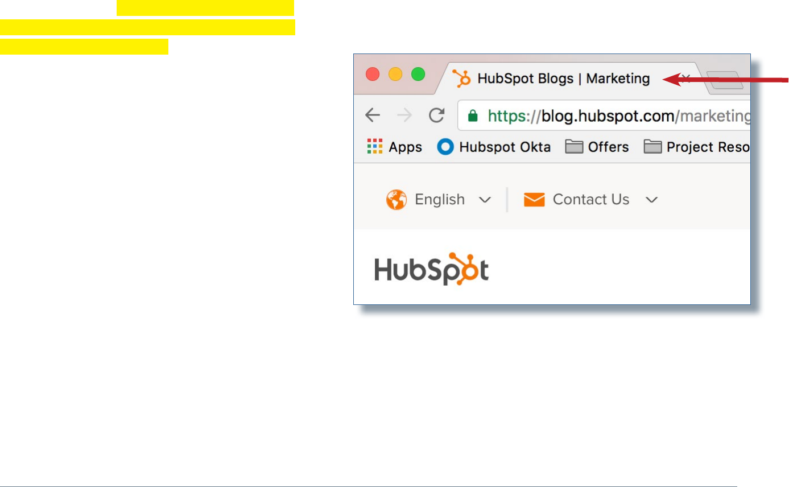Open the Offers bookmarks folder
Viewport: 789px width, 487px height.
[x=597, y=147]
